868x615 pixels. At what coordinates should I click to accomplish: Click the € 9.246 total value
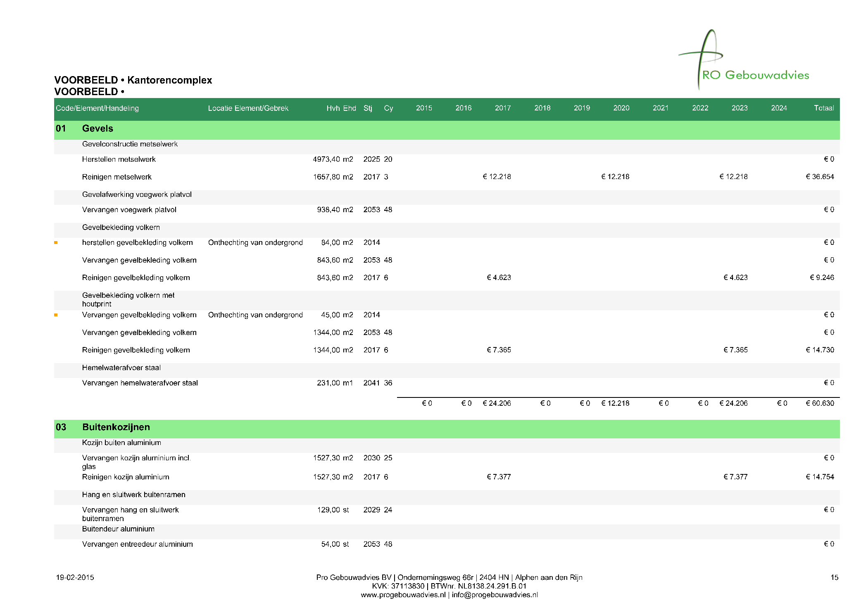pos(822,278)
